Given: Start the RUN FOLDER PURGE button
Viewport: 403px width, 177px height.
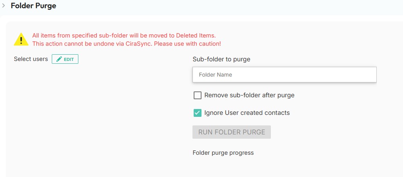Looking at the screenshot, I should (x=232, y=132).
